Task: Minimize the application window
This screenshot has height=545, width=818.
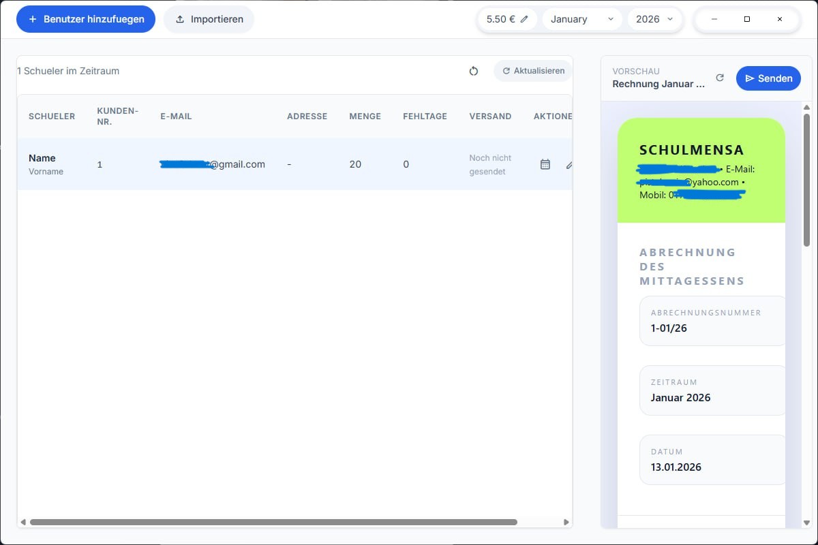Action: [x=714, y=19]
